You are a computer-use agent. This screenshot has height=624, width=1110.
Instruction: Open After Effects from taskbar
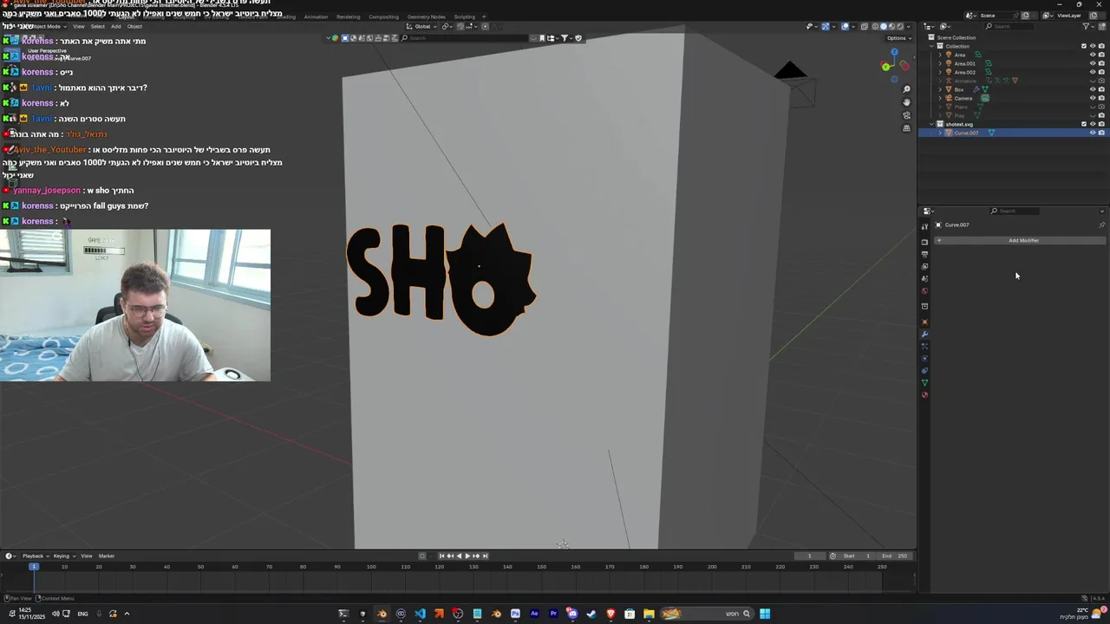(x=534, y=614)
